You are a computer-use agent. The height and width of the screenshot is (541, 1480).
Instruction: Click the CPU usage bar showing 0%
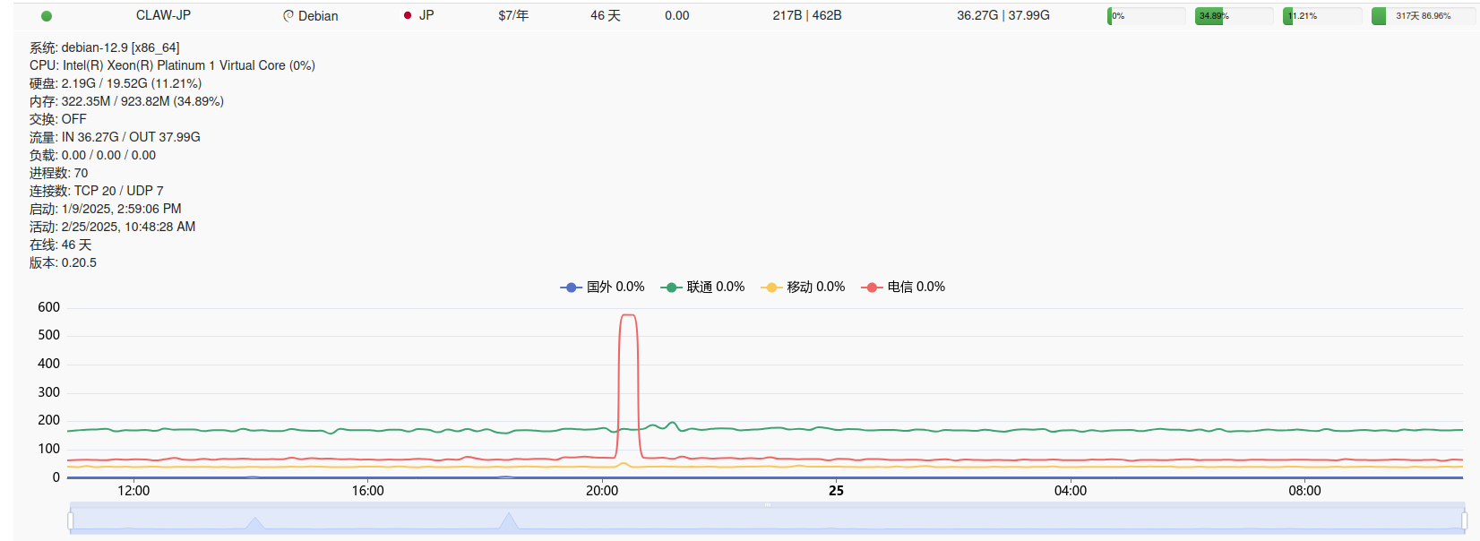(x=1147, y=16)
